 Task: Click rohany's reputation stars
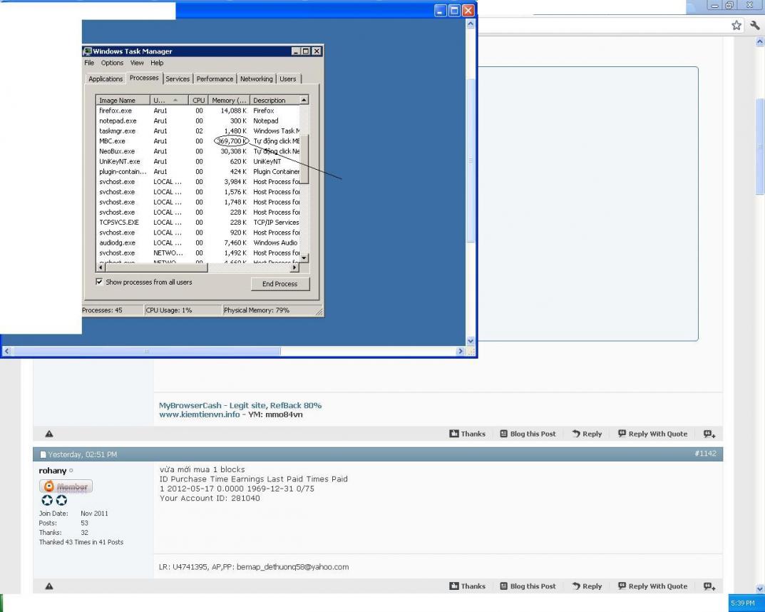point(54,500)
